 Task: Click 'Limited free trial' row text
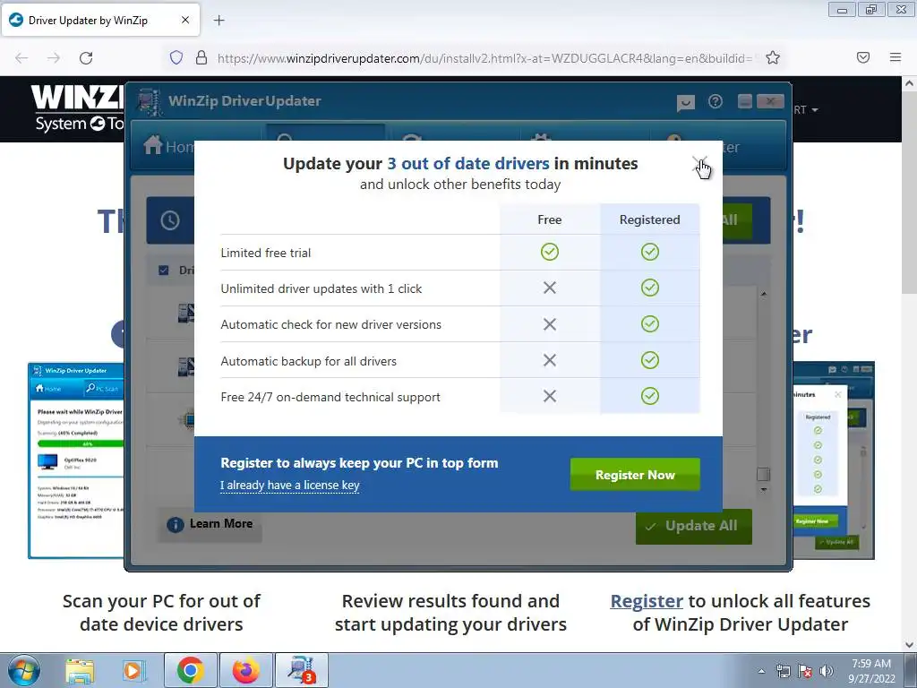tap(265, 253)
